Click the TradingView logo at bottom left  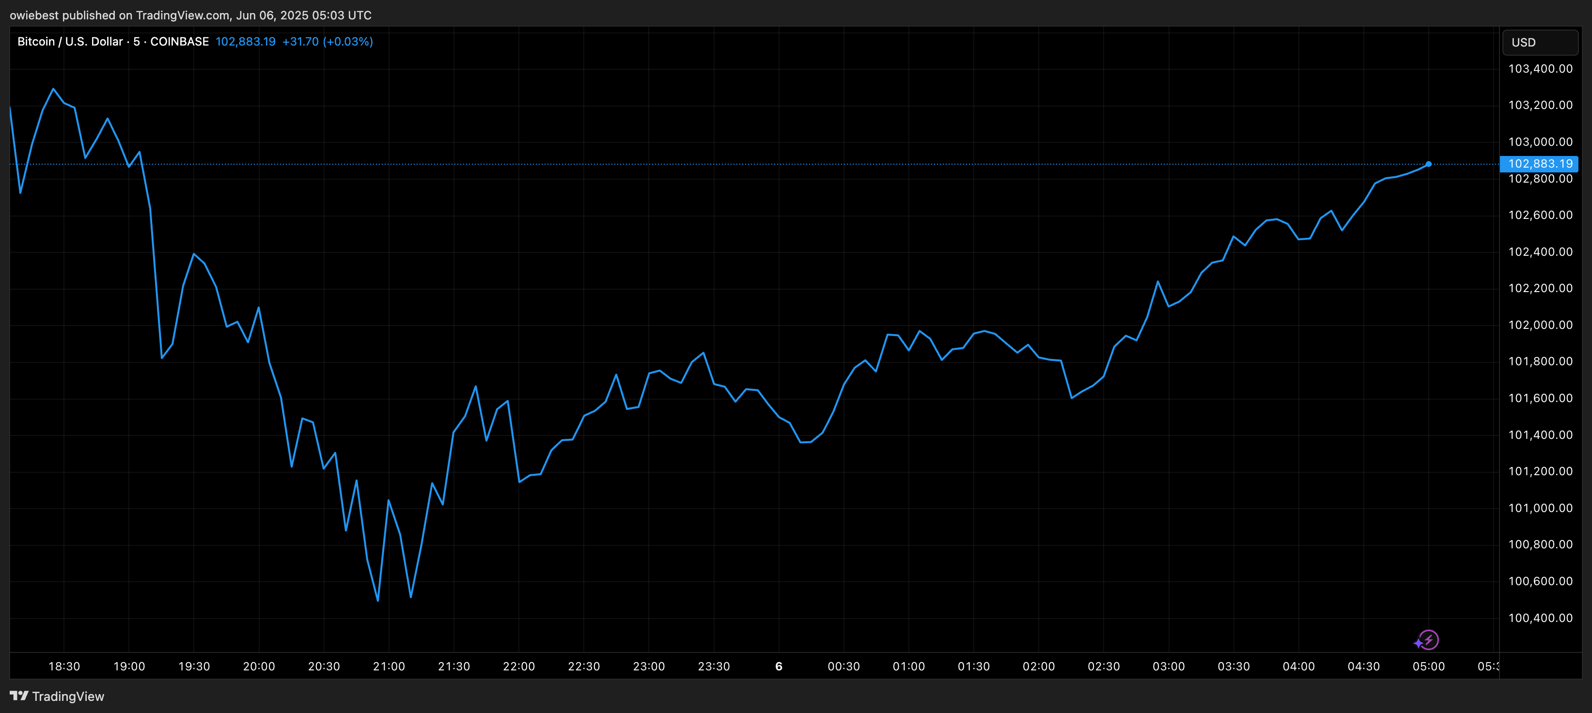[x=19, y=697]
